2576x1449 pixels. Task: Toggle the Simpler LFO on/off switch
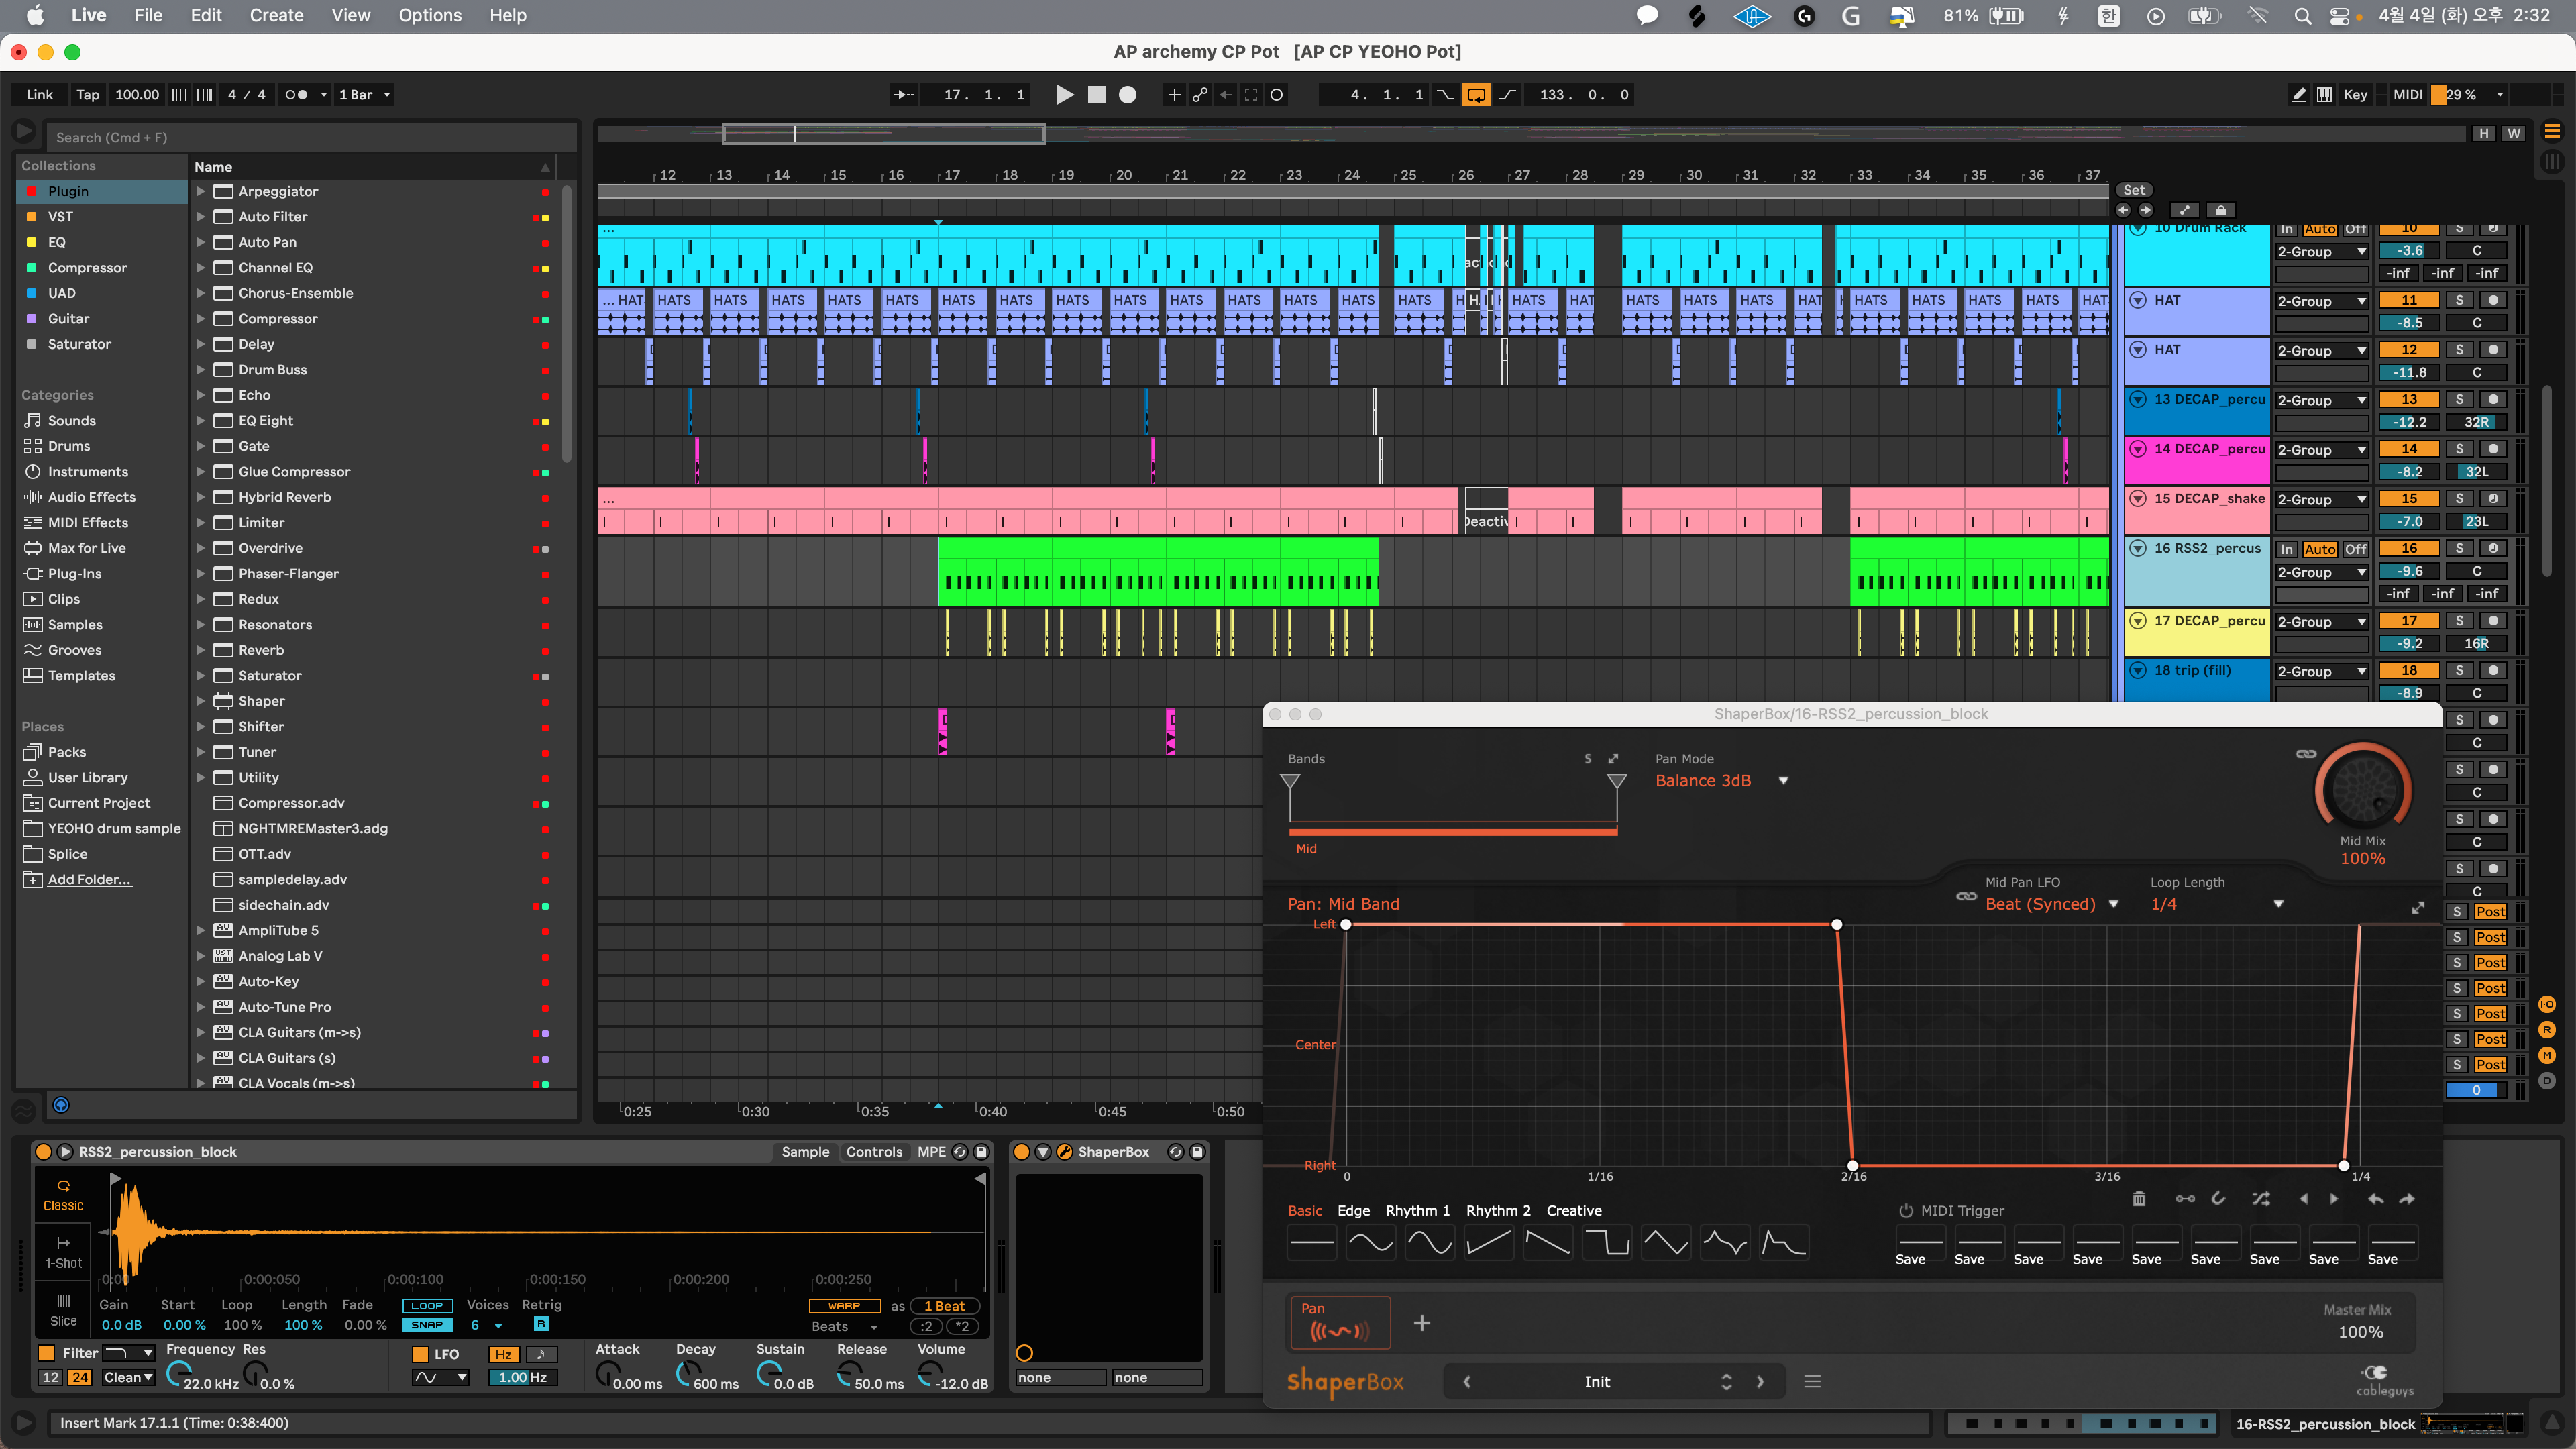421,1354
